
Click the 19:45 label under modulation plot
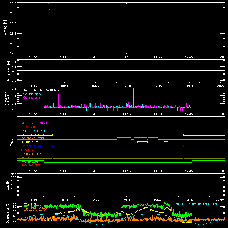189,114
